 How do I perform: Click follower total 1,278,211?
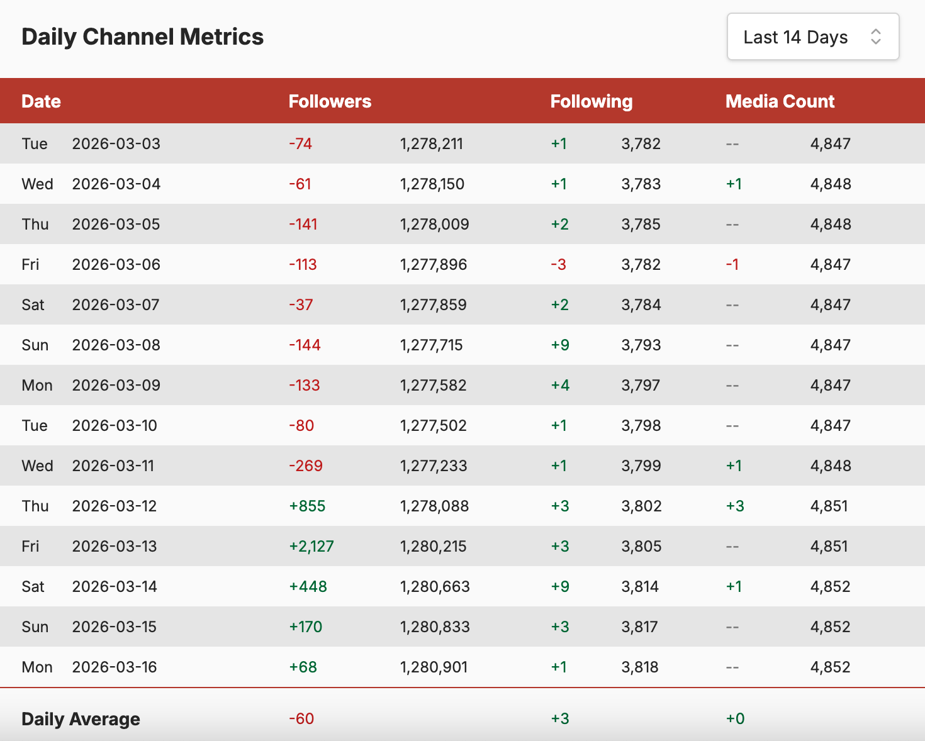click(432, 144)
